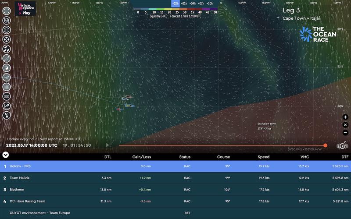
Task: Open the ruler measurement icon
Action: tap(7, 96)
